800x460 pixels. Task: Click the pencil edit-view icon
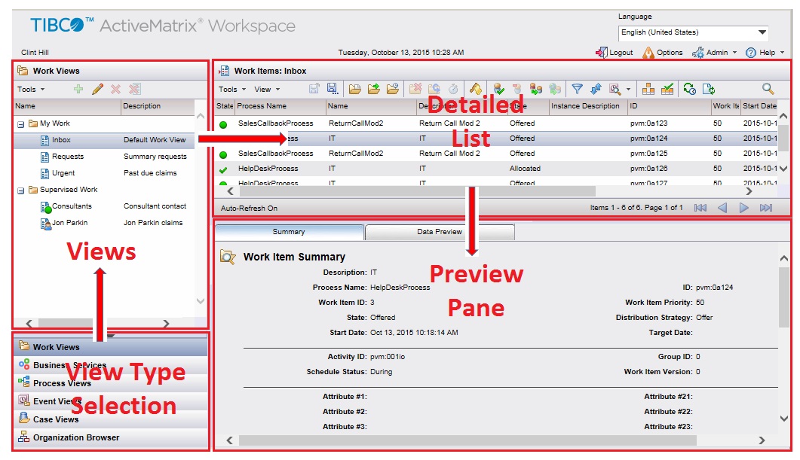(97, 89)
